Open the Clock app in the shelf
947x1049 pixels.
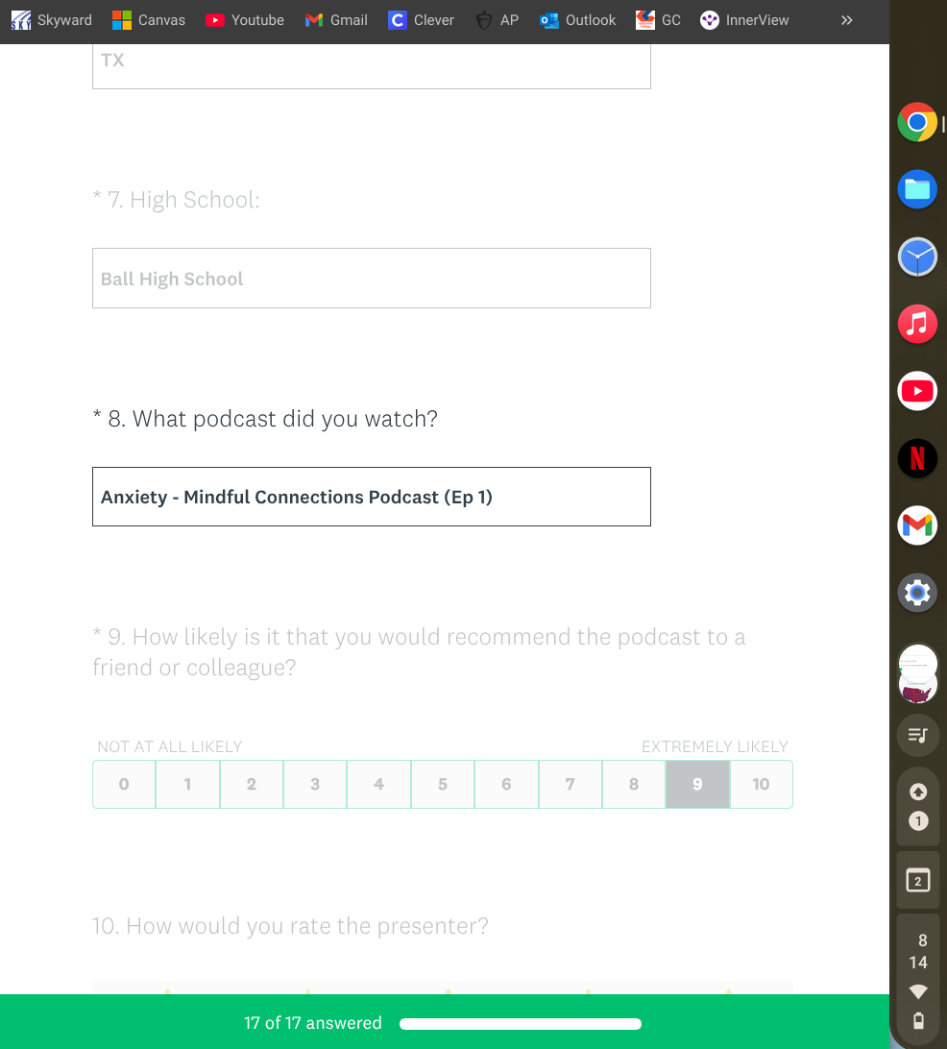(x=917, y=257)
